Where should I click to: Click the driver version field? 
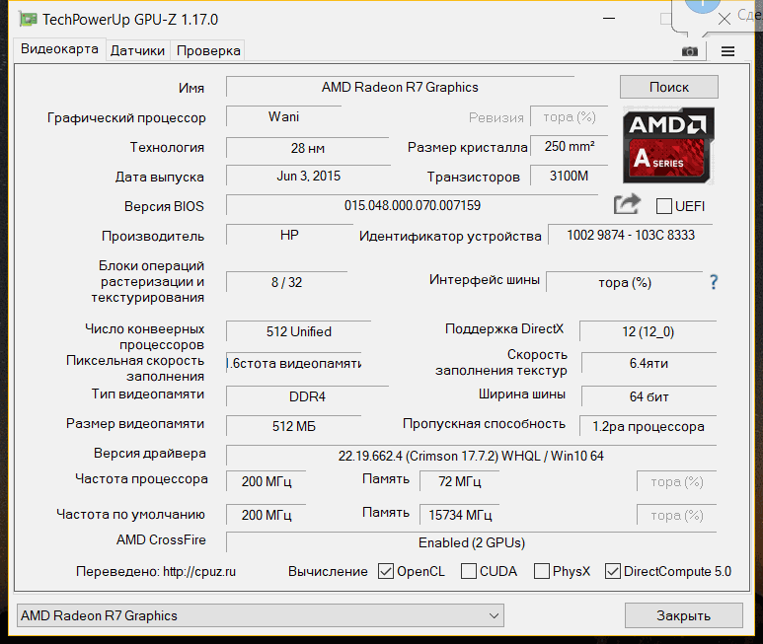pos(471,456)
